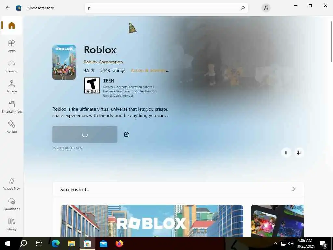
Task: Open the taskbar clock and date
Action: (x=305, y=243)
